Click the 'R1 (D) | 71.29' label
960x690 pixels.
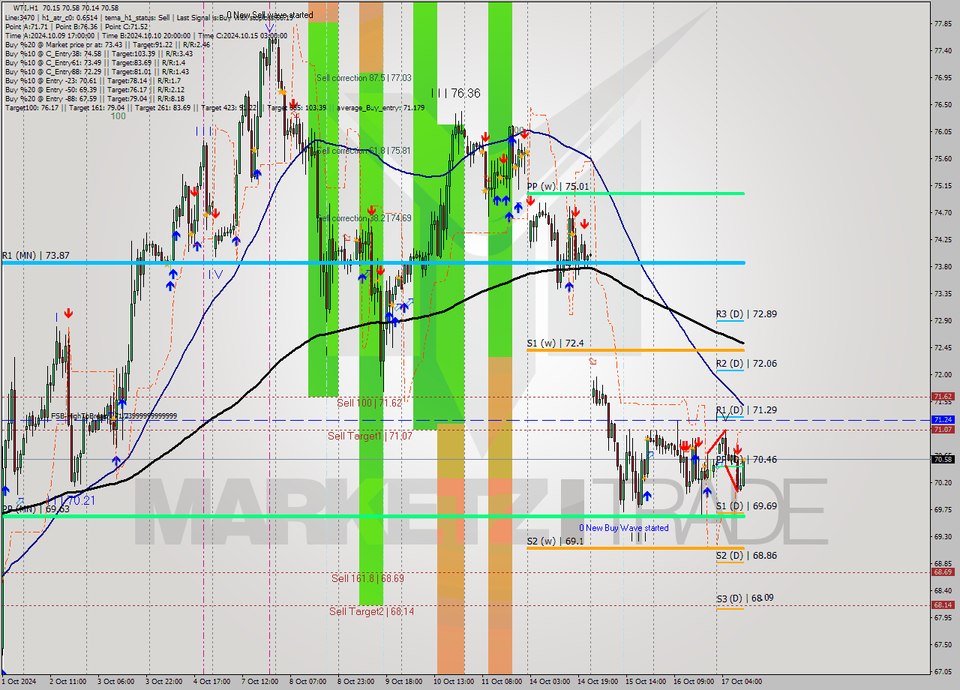(745, 409)
